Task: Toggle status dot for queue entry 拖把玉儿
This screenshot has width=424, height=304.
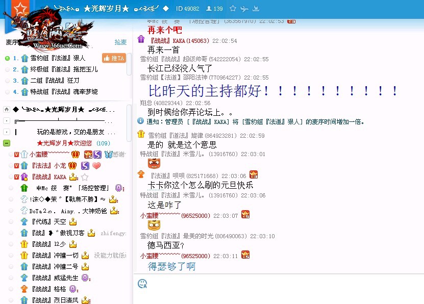Action: click(7, 70)
